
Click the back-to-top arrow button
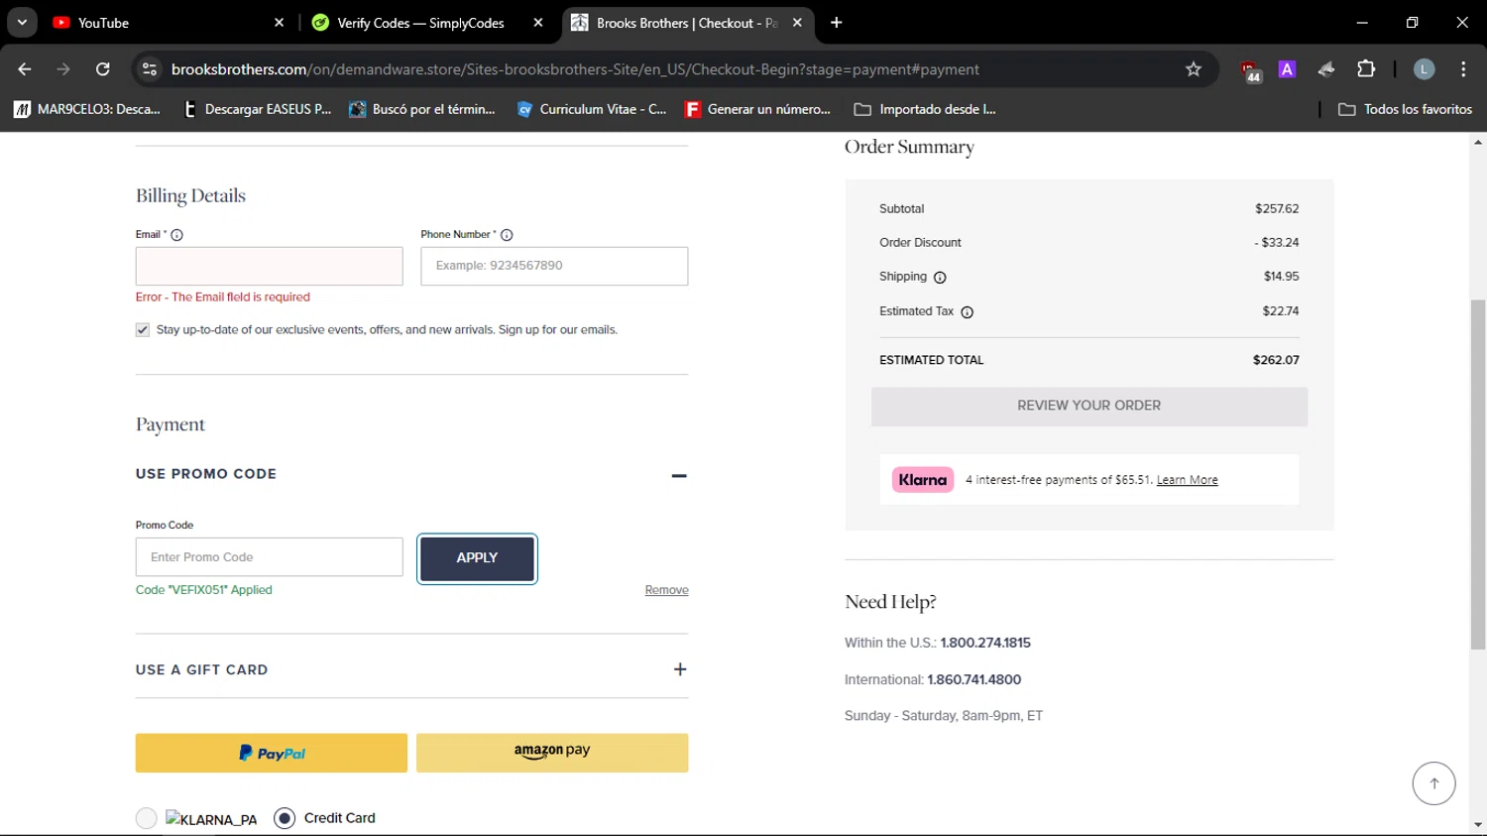(x=1433, y=783)
